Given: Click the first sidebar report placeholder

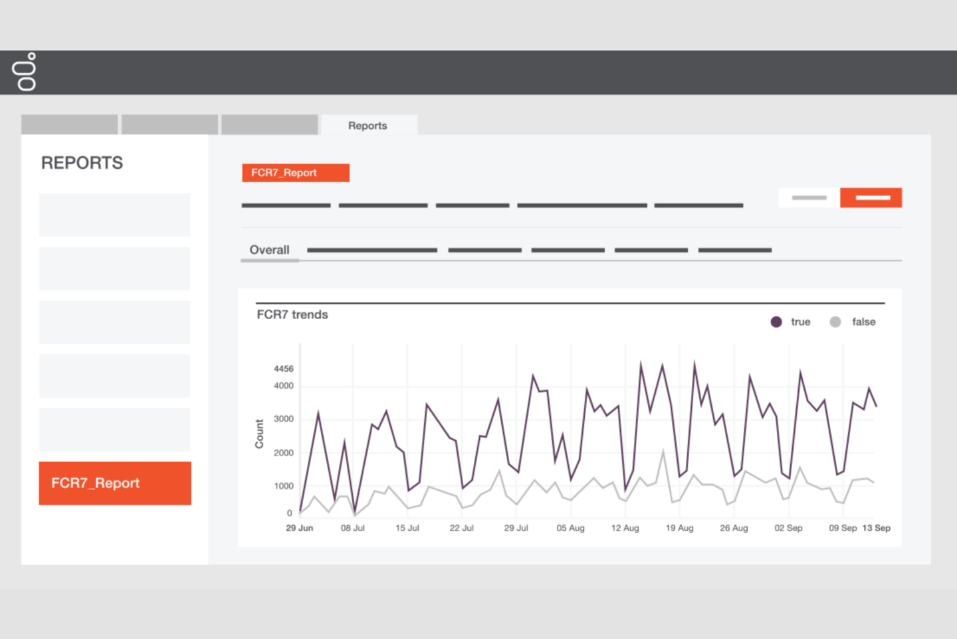Looking at the screenshot, I should click(114, 215).
